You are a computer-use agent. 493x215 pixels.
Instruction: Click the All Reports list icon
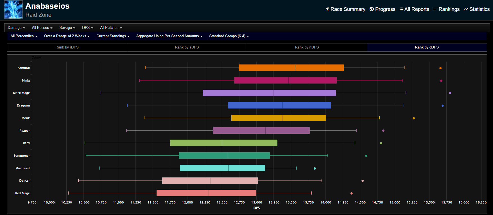pos(401,9)
